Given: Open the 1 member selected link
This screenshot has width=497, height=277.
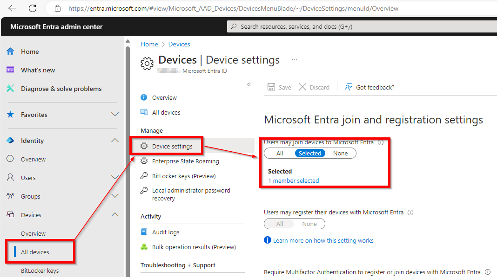Looking at the screenshot, I should coord(294,181).
